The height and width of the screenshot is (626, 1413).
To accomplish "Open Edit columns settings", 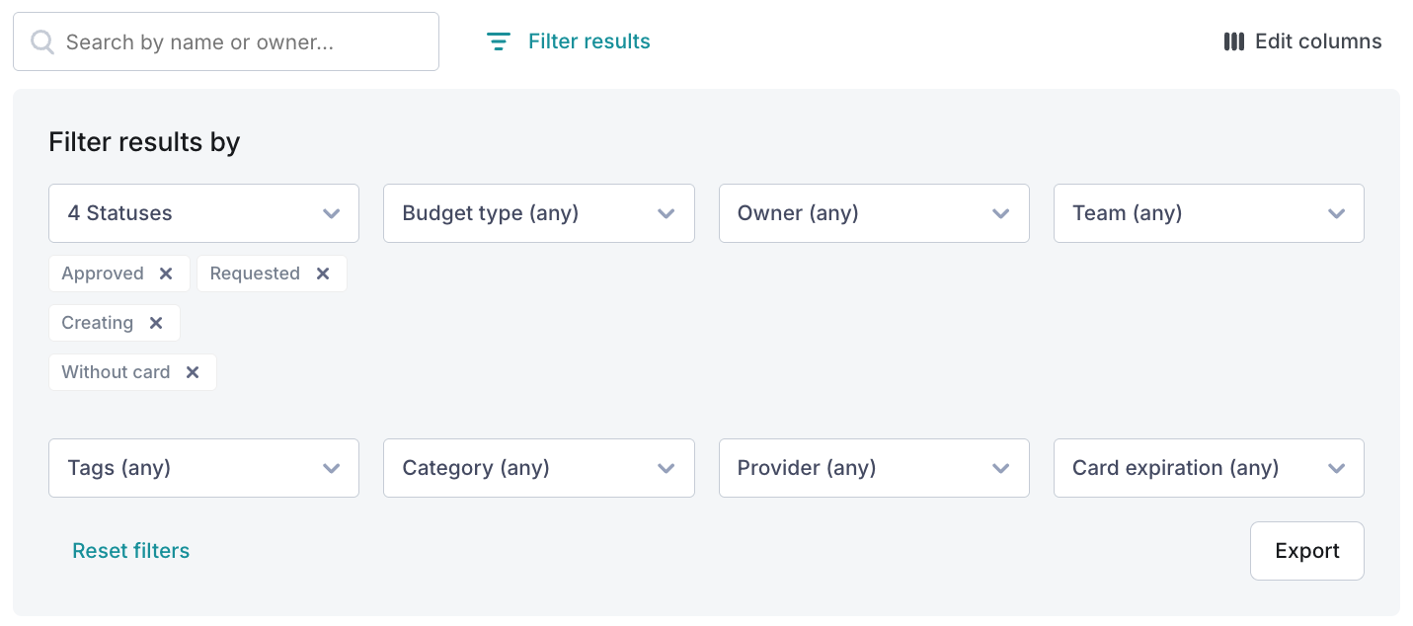I will click(x=1302, y=41).
